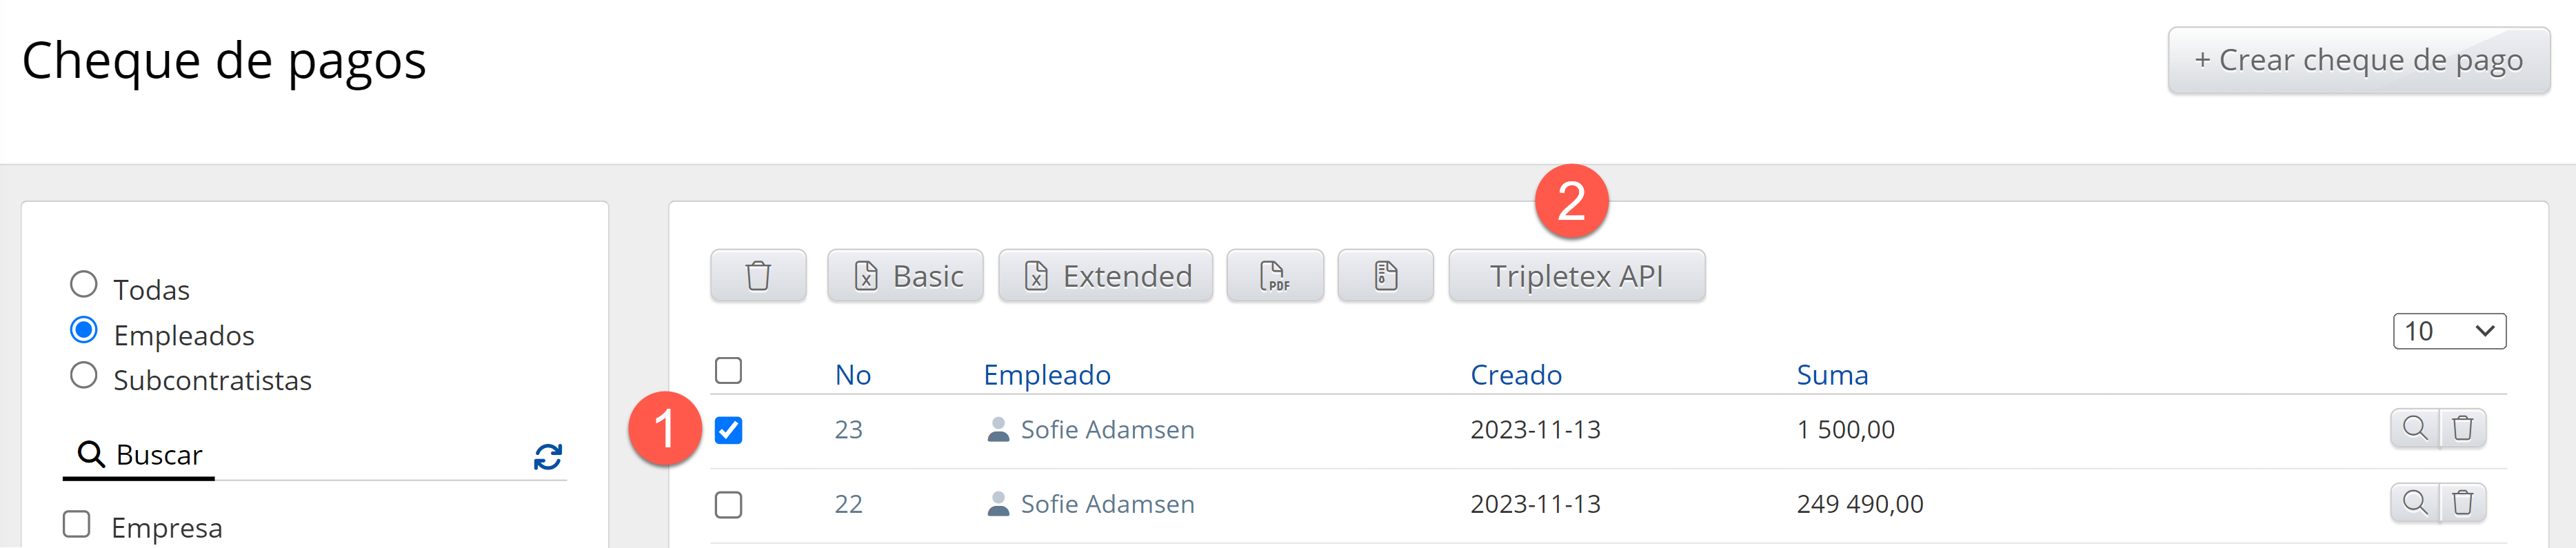Click the bulk delete trash icon

point(758,276)
